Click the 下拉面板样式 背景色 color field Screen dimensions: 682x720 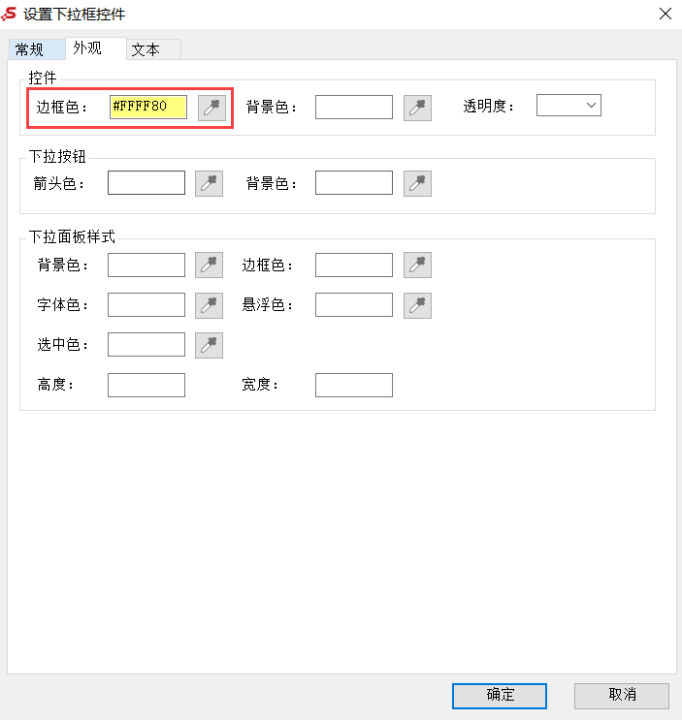(146, 265)
